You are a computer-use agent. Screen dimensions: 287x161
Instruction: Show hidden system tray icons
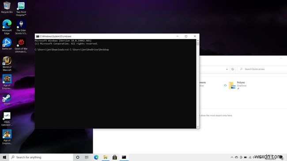click(232, 157)
